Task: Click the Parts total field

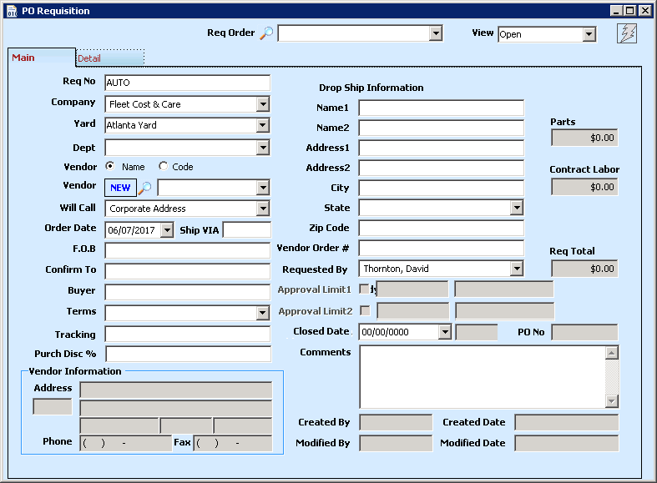Action: tap(584, 138)
